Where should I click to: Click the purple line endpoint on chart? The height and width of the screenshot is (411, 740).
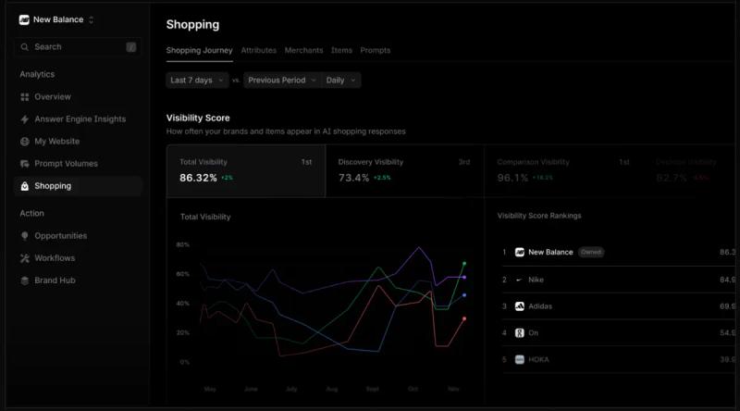coord(464,278)
